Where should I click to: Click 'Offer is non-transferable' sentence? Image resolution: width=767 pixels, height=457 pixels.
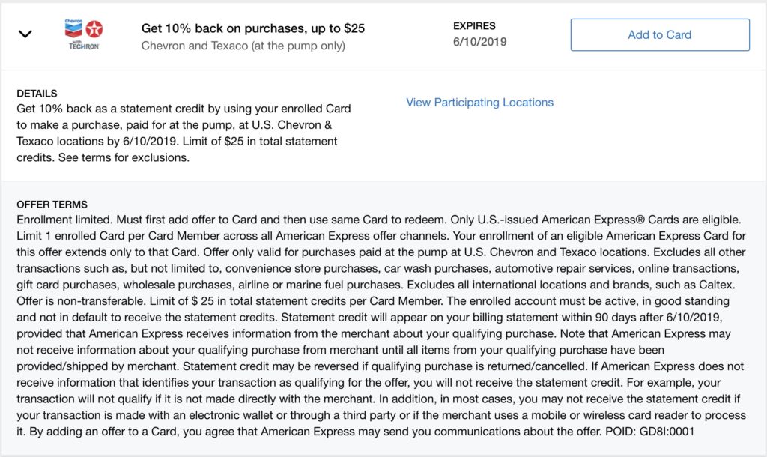pyautogui.click(x=82, y=301)
